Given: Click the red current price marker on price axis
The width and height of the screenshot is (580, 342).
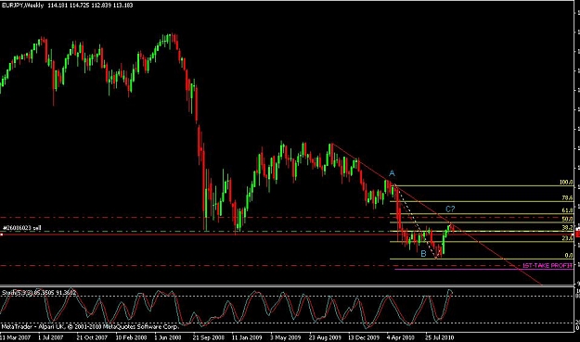Looking at the screenshot, I should click(x=578, y=234).
